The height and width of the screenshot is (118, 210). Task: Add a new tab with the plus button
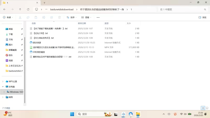point(44,3)
